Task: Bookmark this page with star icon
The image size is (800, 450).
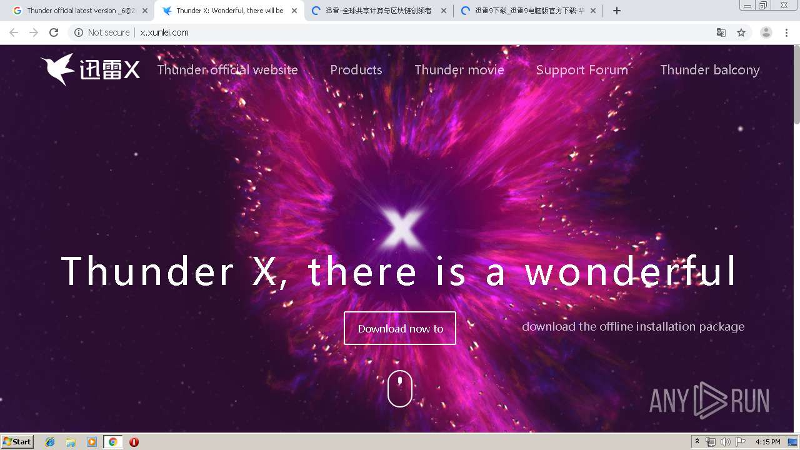Action: 741,32
